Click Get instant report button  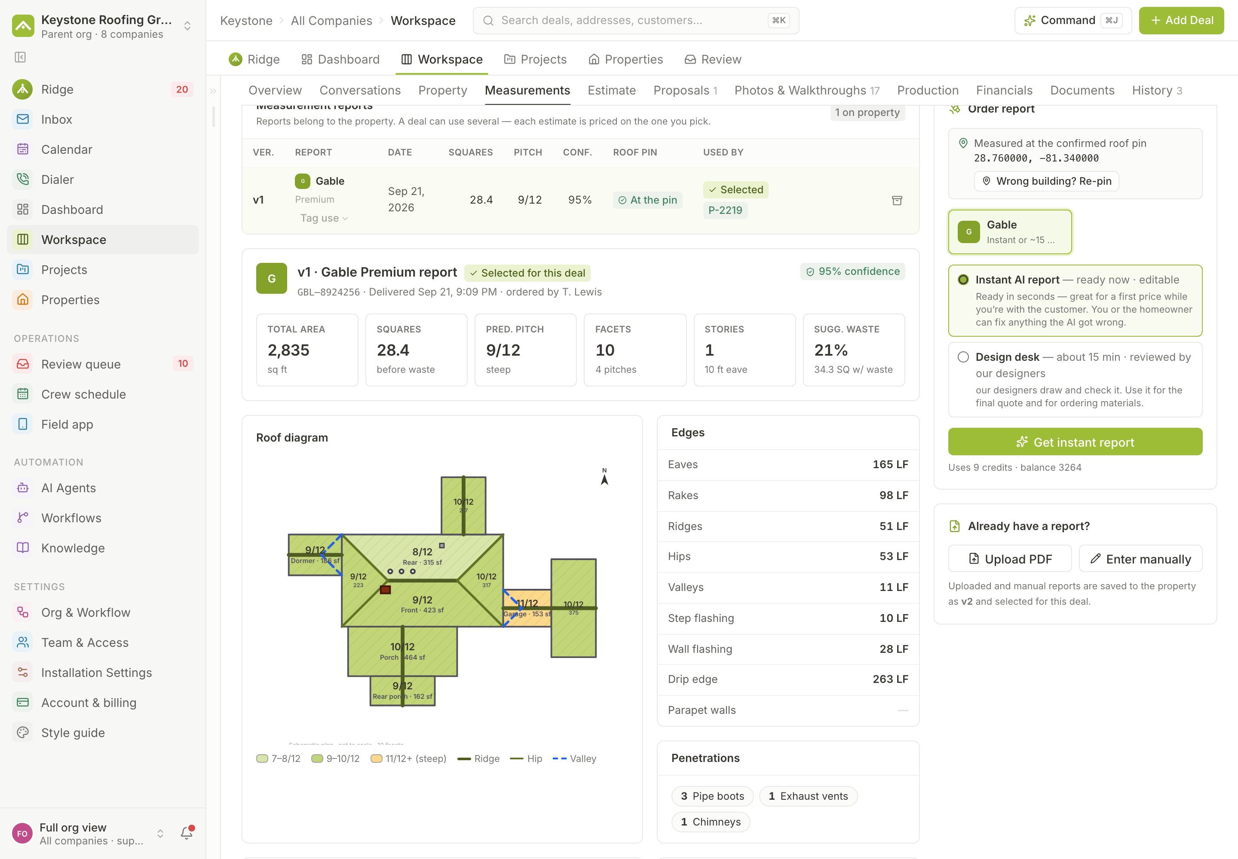pos(1076,442)
